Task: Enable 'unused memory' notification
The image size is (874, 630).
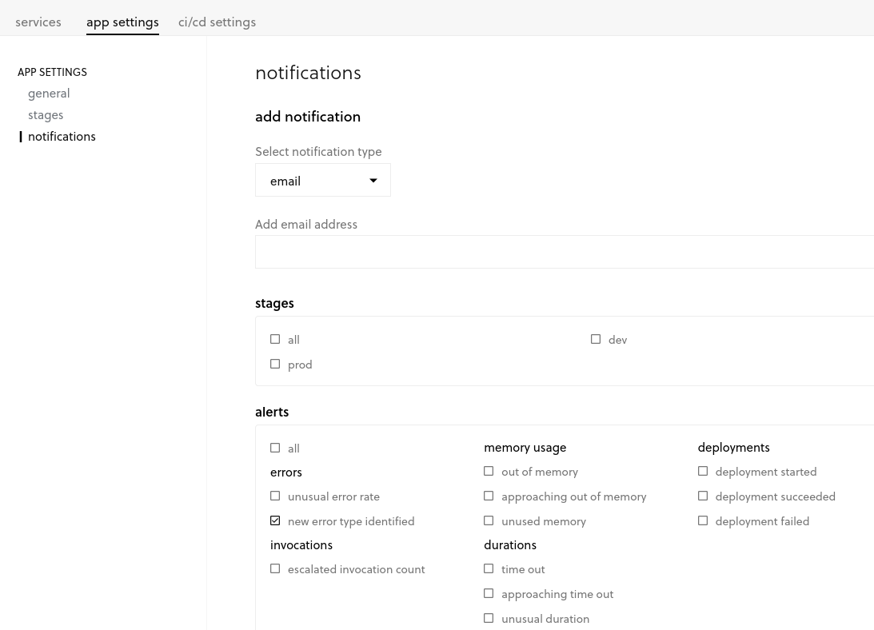Action: pyautogui.click(x=489, y=520)
